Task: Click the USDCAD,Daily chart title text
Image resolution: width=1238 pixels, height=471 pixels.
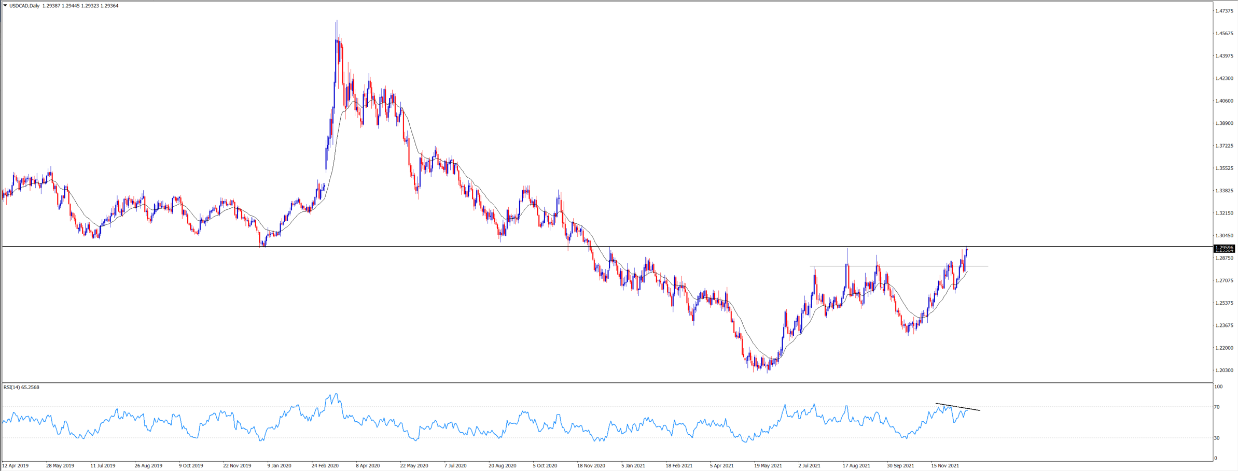Action: (x=24, y=6)
